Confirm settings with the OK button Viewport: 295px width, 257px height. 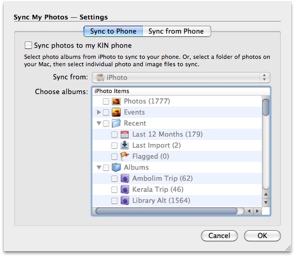[262, 235]
